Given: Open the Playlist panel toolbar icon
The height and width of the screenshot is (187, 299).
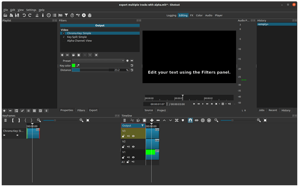Looking at the screenshot, I should click(x=55, y=15).
